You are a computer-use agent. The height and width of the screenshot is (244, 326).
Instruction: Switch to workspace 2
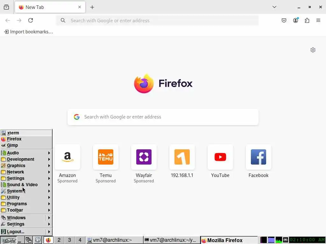[59, 240]
